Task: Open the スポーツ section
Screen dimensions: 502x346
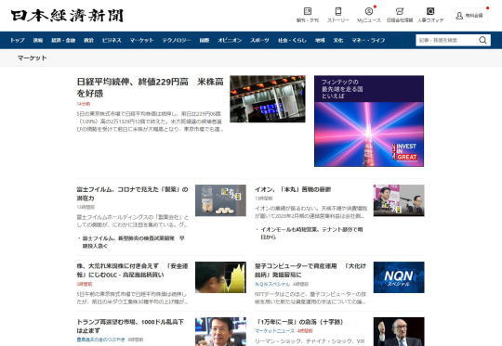Action: pyautogui.click(x=259, y=40)
